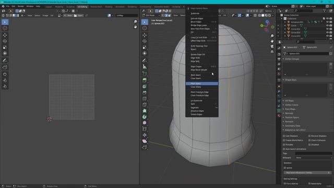Select the Shrink/Fatten tool
334x188 pixels.
[145, 135]
